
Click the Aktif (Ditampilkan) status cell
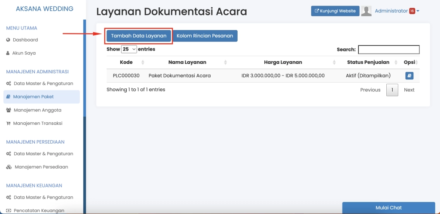pyautogui.click(x=368, y=75)
